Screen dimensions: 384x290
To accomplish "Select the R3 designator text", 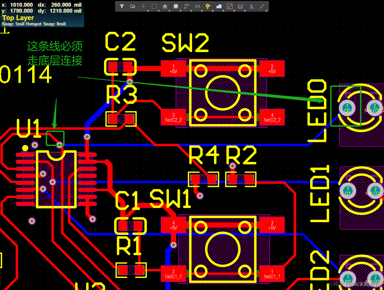I will coord(121,95).
